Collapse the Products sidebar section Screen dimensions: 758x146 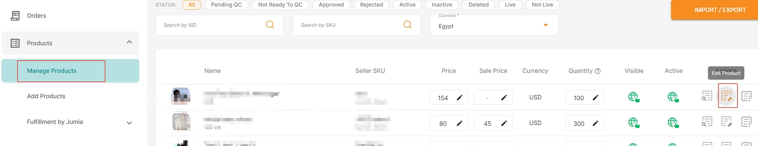[x=129, y=42]
